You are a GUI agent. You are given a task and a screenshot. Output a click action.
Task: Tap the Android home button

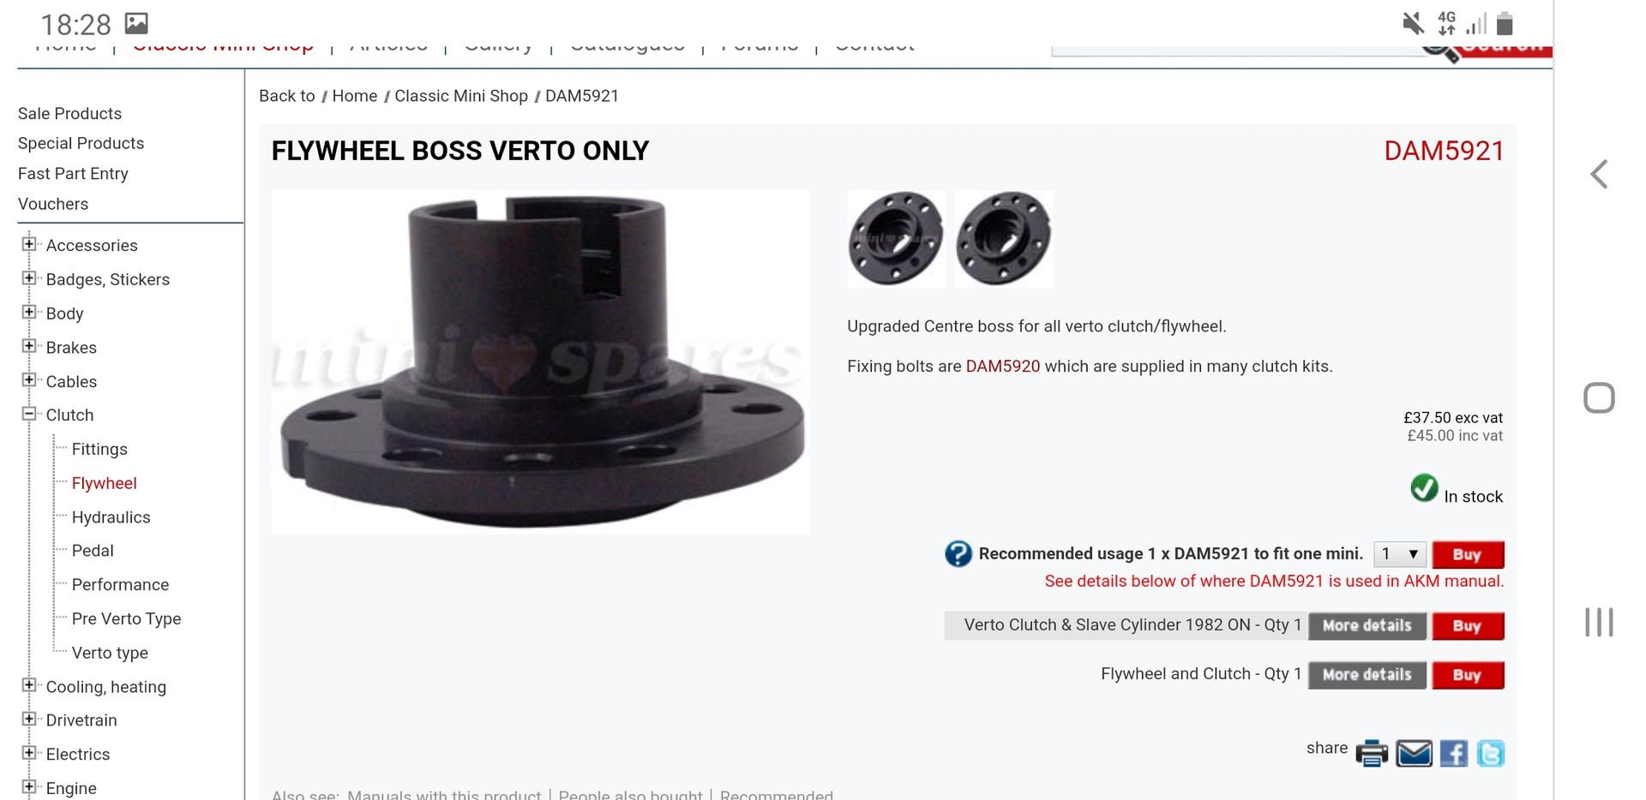point(1599,397)
